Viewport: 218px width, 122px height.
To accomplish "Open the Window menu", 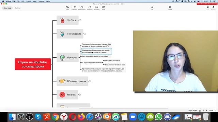I will pos(41,1).
